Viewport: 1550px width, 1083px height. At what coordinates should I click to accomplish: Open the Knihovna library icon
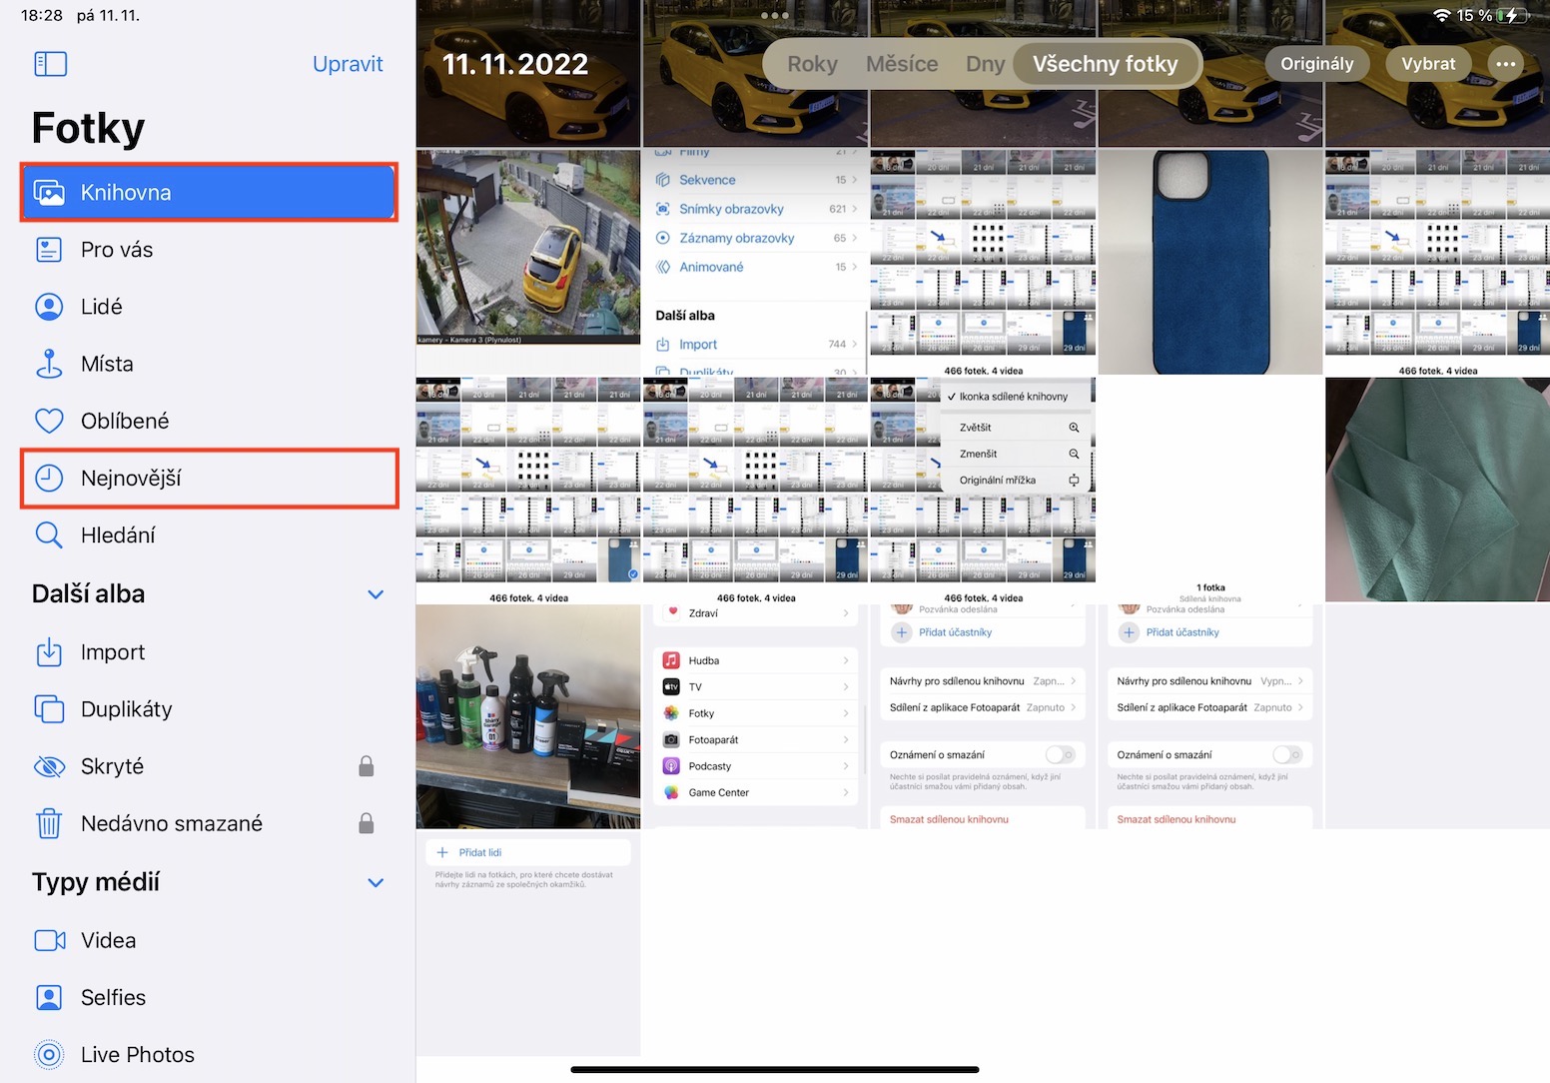coord(49,192)
